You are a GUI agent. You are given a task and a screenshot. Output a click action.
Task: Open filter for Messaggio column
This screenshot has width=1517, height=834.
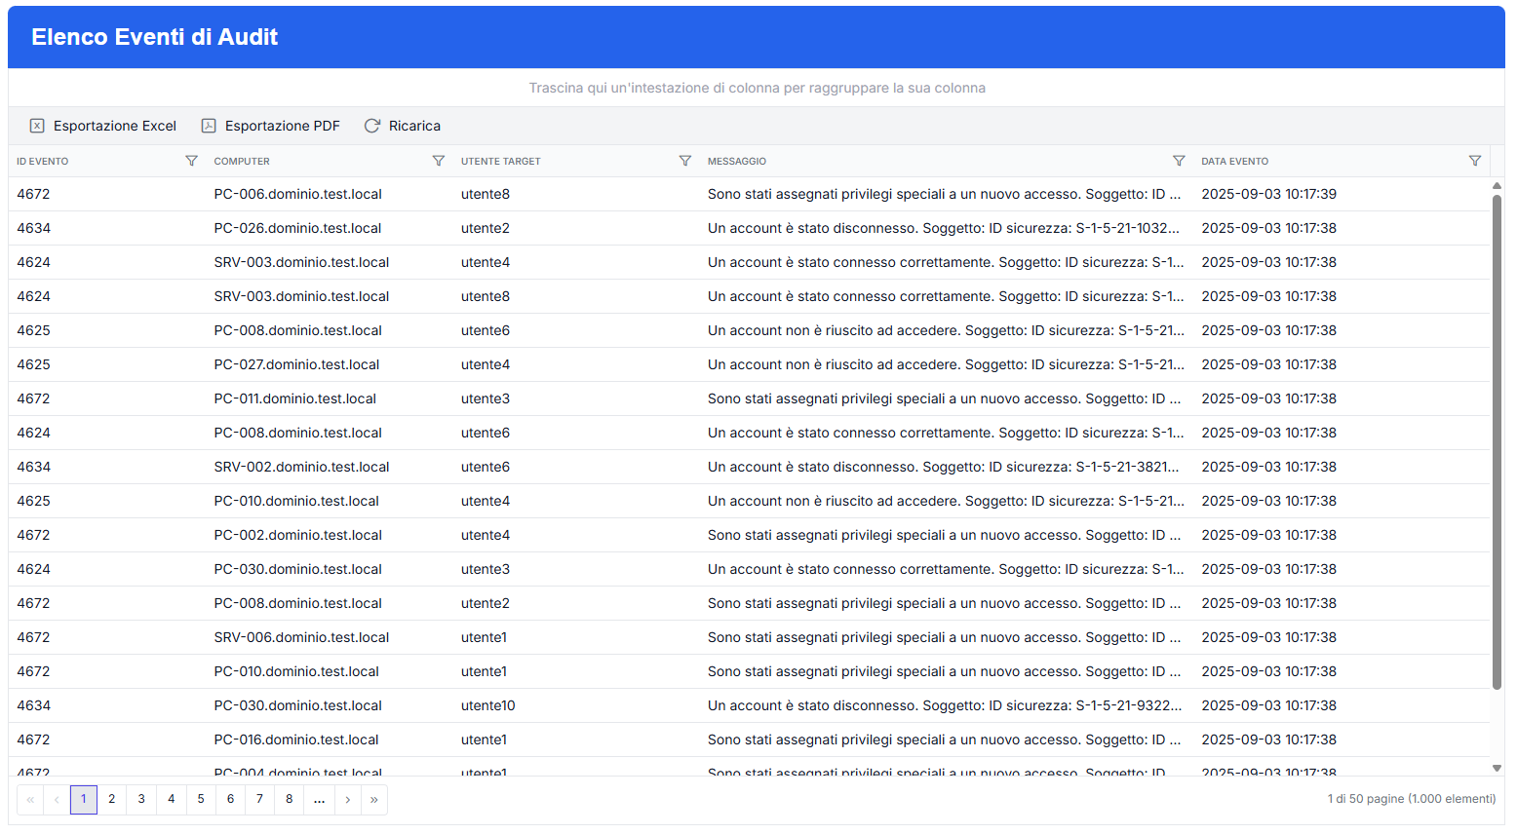1179,161
